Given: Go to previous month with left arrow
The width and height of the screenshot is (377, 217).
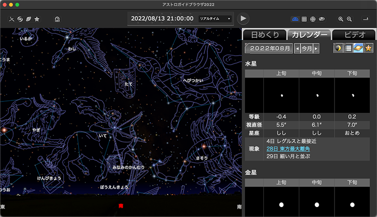Looking at the screenshot, I should [x=297, y=49].
